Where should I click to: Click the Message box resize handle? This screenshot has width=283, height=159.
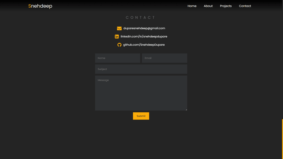click(186, 109)
